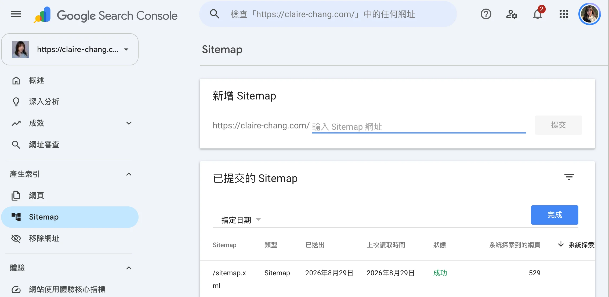Screen dimensions: 609x297
Task: Expand the 成效 chevron
Action: tap(129, 123)
